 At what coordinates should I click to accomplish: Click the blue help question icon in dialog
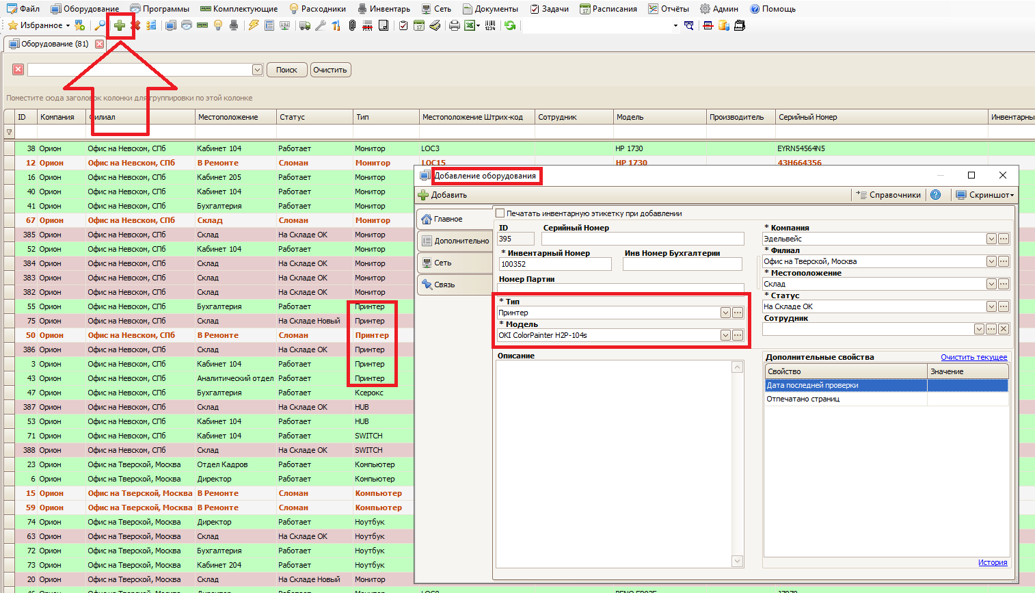(x=936, y=195)
